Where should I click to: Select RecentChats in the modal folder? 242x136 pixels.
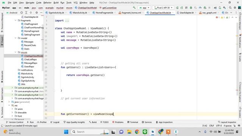coord(30,45)
